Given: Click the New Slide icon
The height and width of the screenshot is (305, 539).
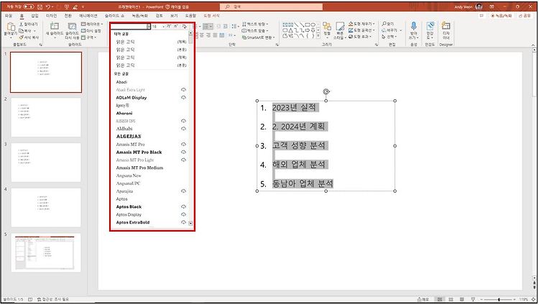Looking at the screenshot, I should [55, 26].
